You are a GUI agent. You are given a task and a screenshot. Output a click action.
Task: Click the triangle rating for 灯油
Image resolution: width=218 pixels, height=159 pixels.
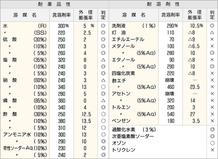(212, 32)
